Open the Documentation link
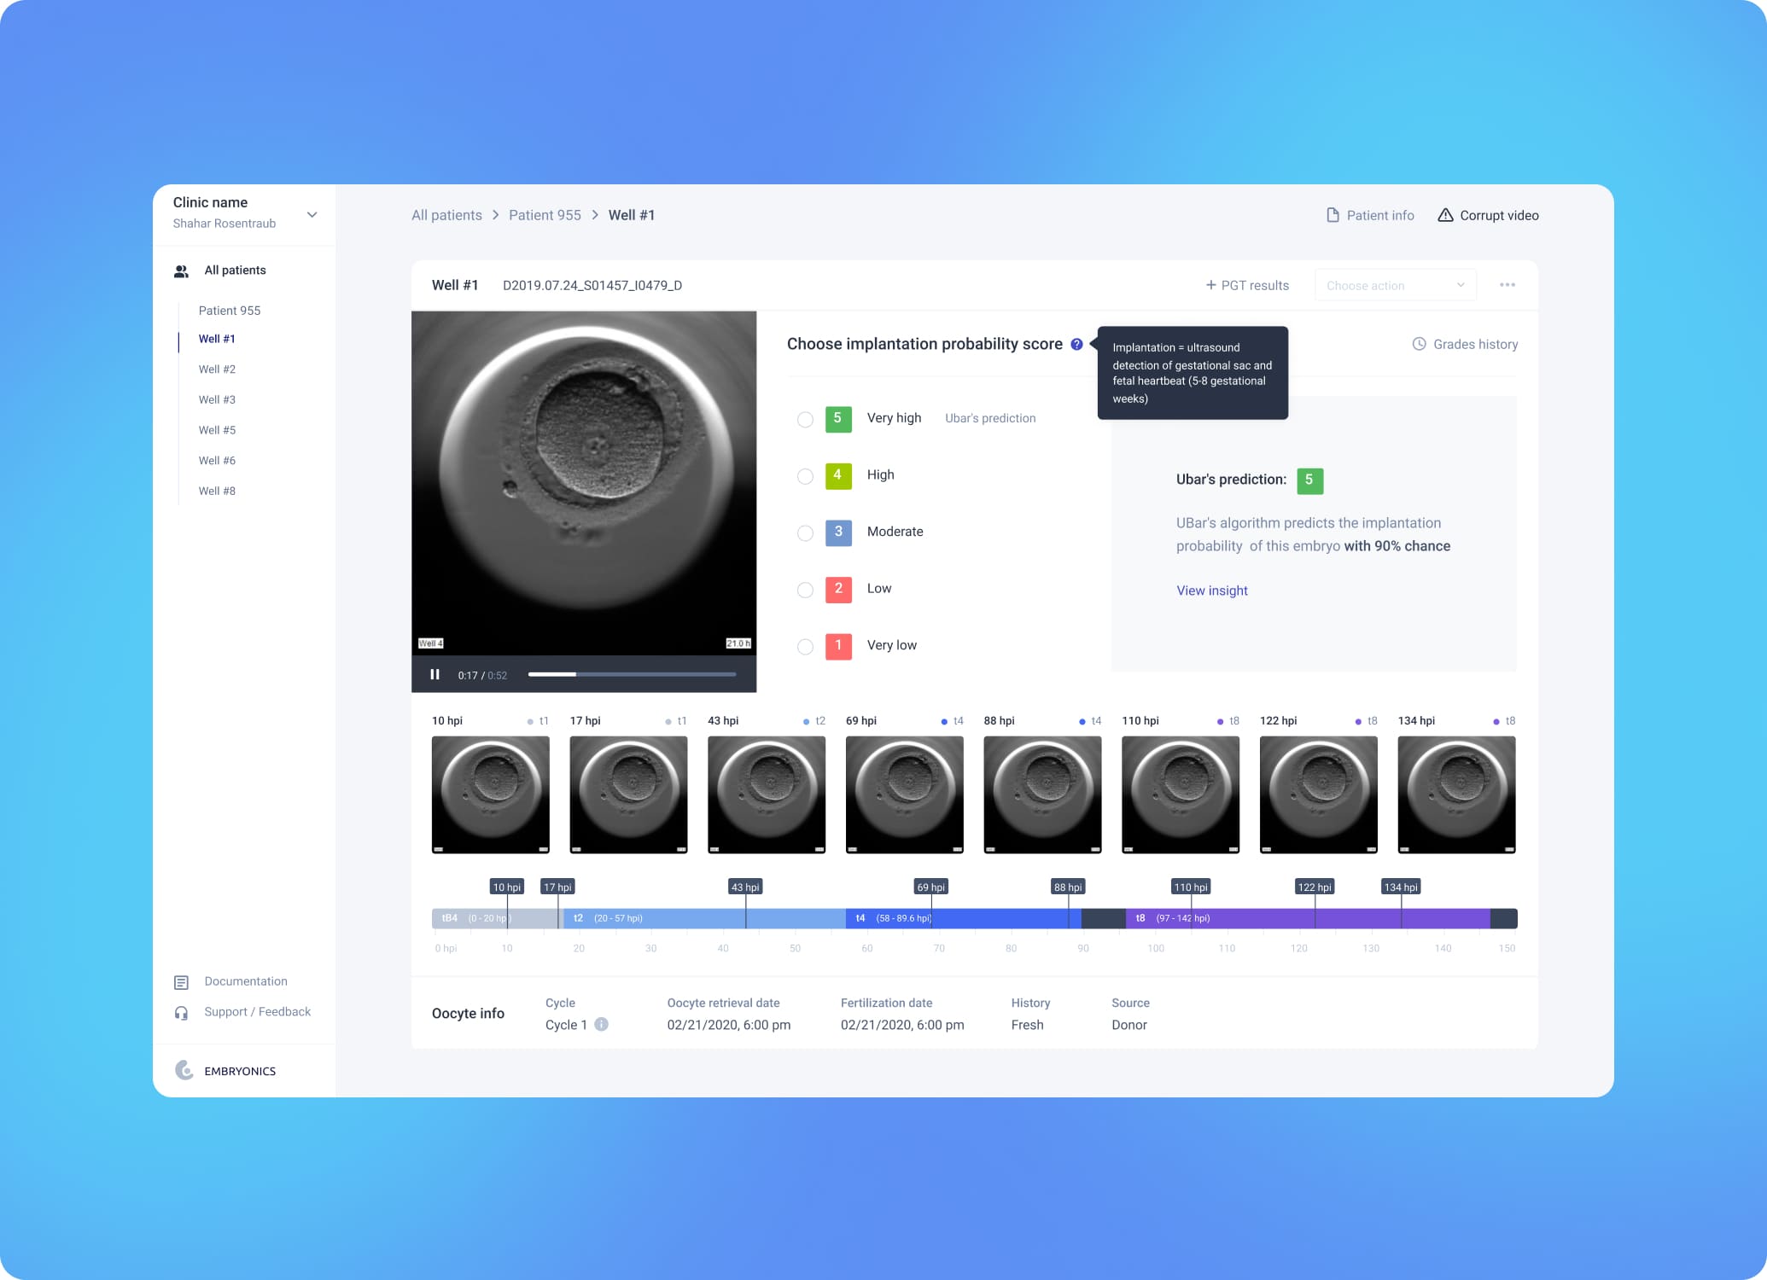Viewport: 1767px width, 1280px height. [x=246, y=981]
